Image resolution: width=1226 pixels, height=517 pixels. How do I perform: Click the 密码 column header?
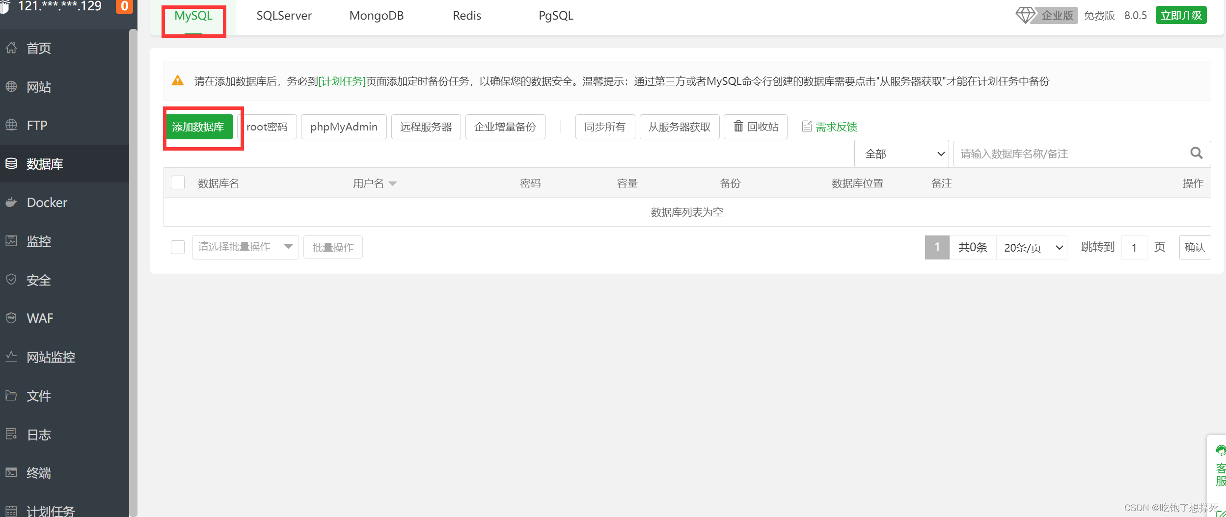pyautogui.click(x=530, y=183)
